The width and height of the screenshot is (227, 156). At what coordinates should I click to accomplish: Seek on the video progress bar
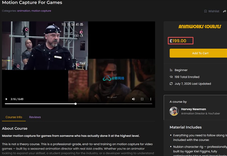pyautogui.click(x=78, y=104)
